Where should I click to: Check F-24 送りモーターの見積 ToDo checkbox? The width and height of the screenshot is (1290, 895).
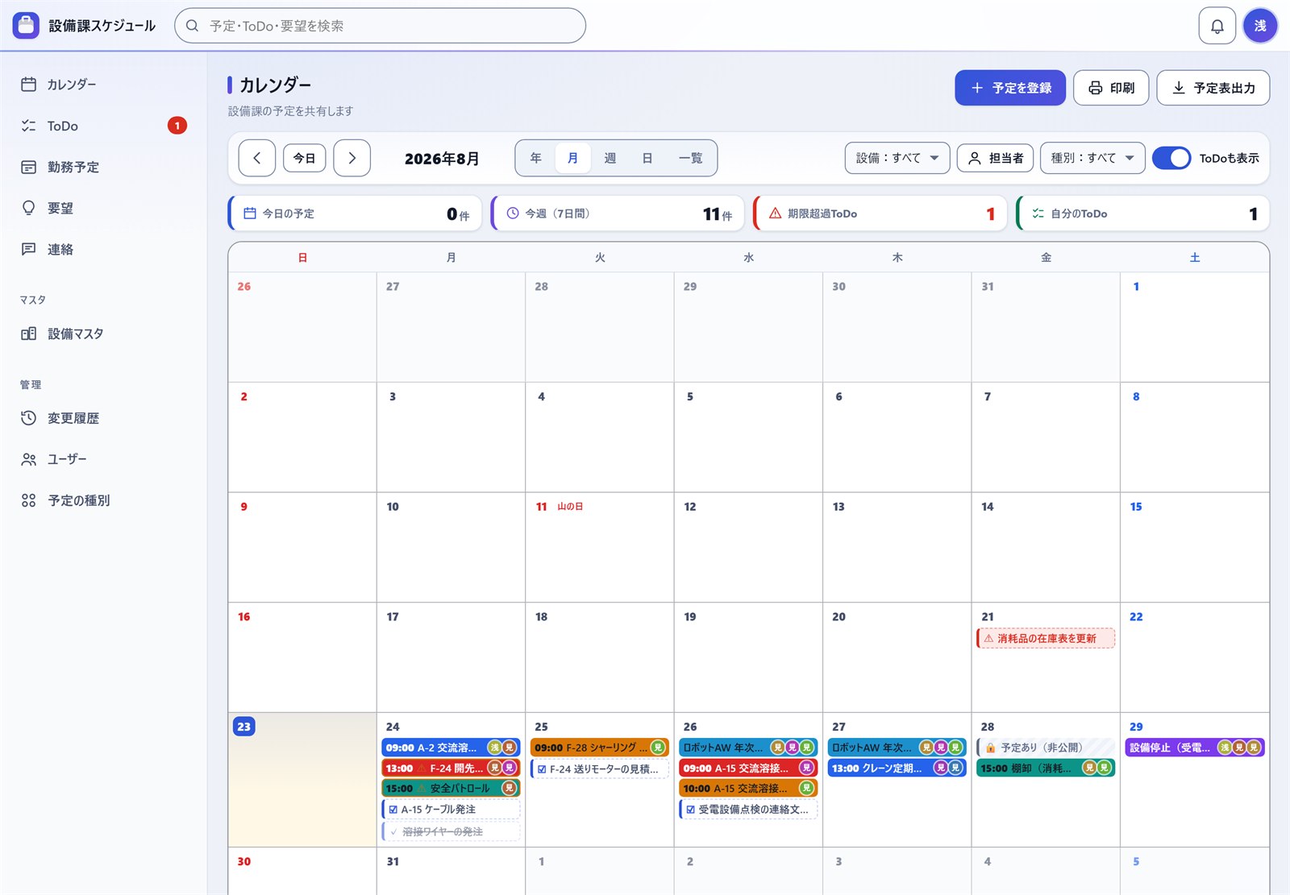pyautogui.click(x=542, y=769)
